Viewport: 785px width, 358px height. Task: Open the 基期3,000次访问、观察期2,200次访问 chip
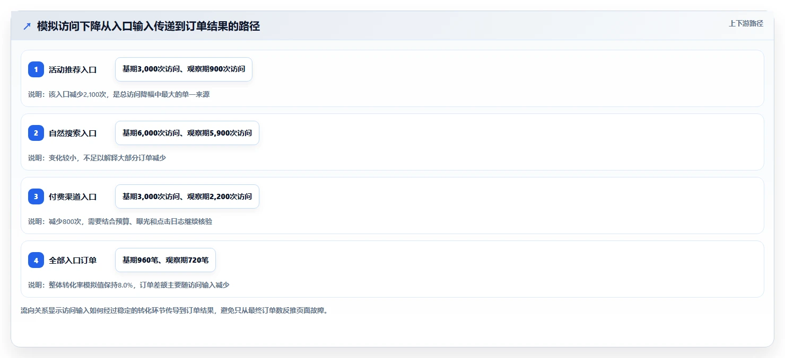pyautogui.click(x=187, y=196)
